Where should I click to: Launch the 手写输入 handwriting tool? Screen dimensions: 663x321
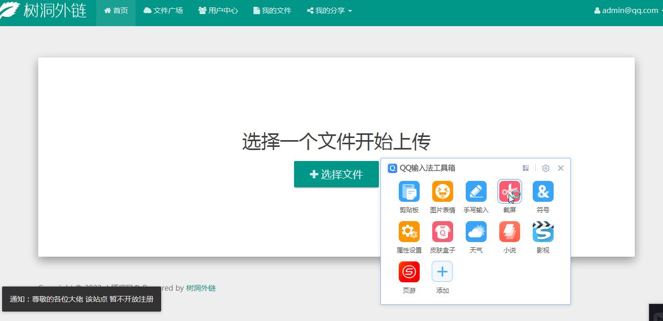tap(476, 191)
